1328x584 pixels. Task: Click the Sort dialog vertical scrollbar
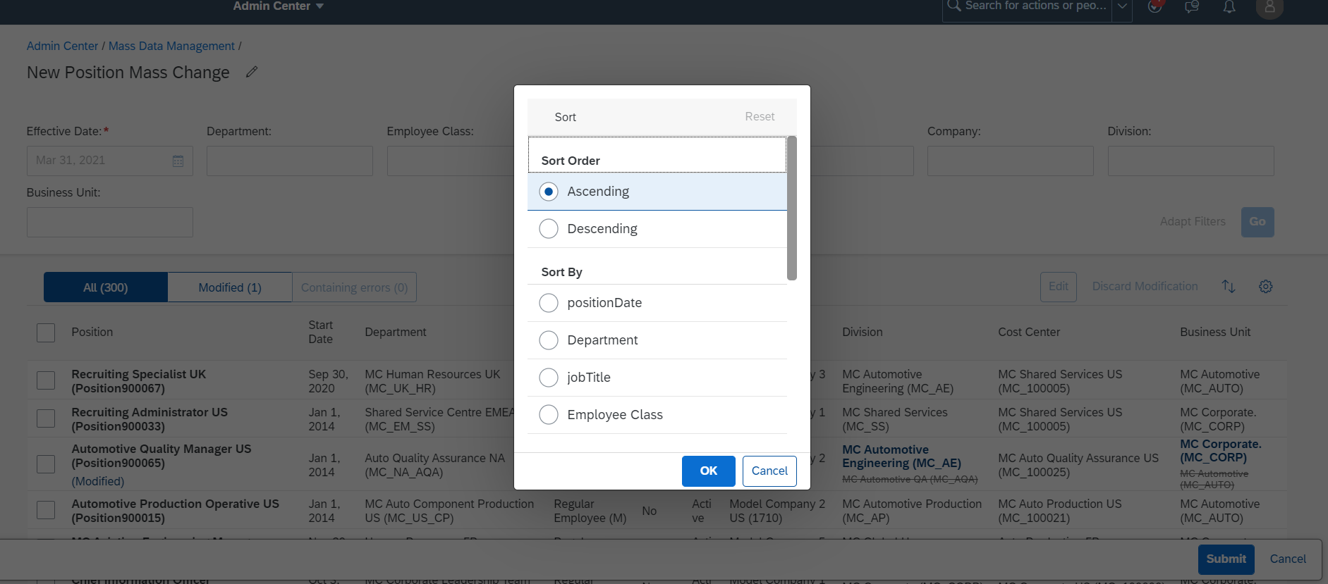pos(792,208)
